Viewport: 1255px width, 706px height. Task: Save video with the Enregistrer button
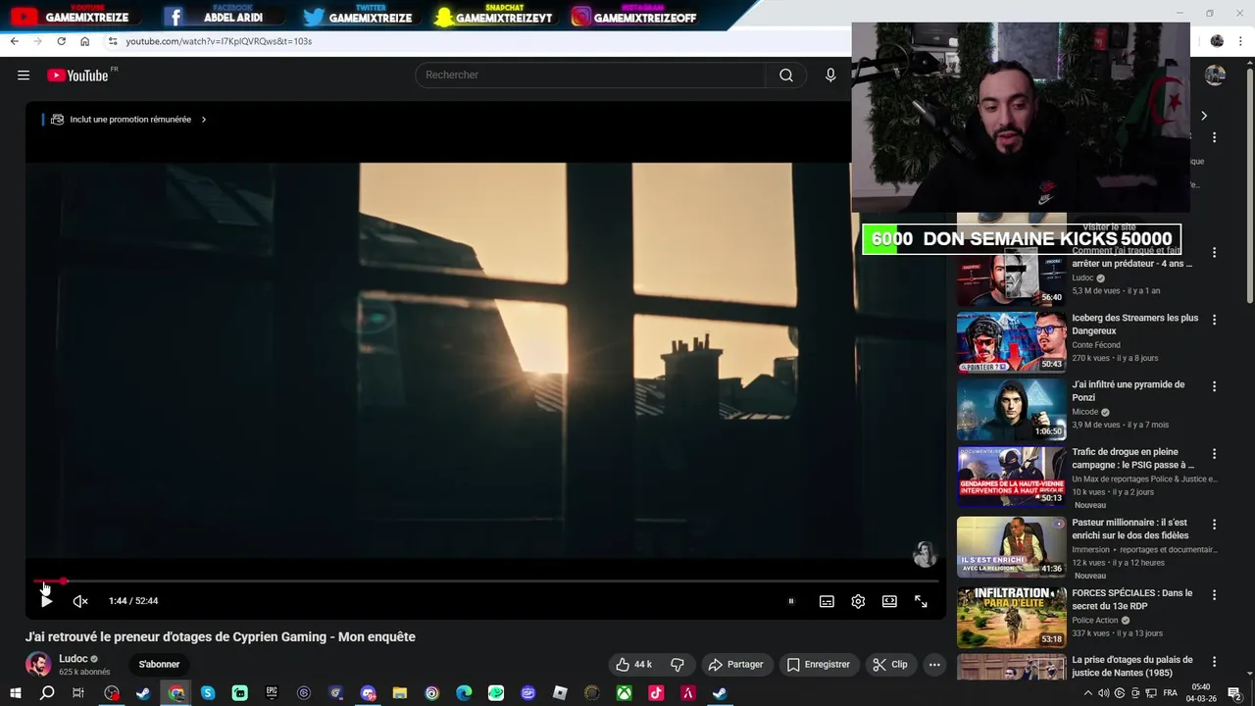tap(819, 664)
